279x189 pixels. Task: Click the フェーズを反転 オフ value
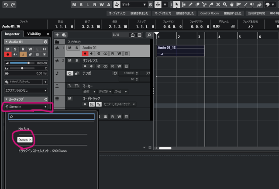tap(251, 27)
